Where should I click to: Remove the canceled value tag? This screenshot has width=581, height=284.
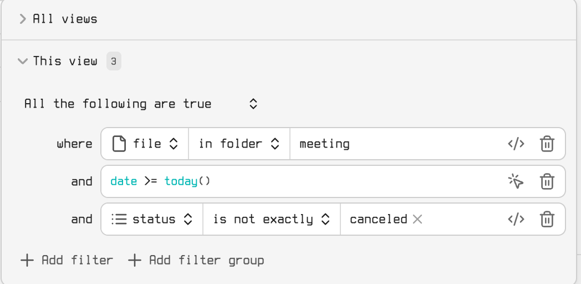[x=417, y=219]
